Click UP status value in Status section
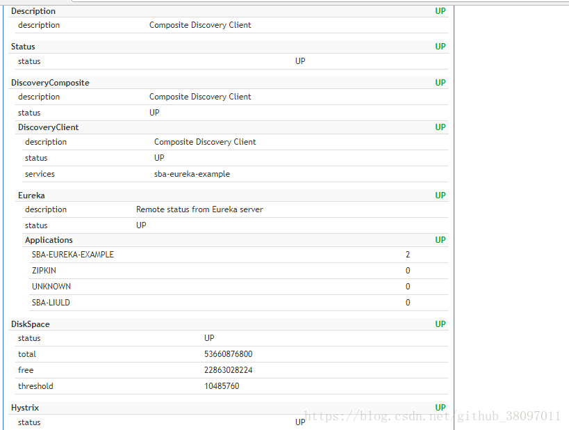Image resolution: width=569 pixels, height=430 pixels. (300, 61)
